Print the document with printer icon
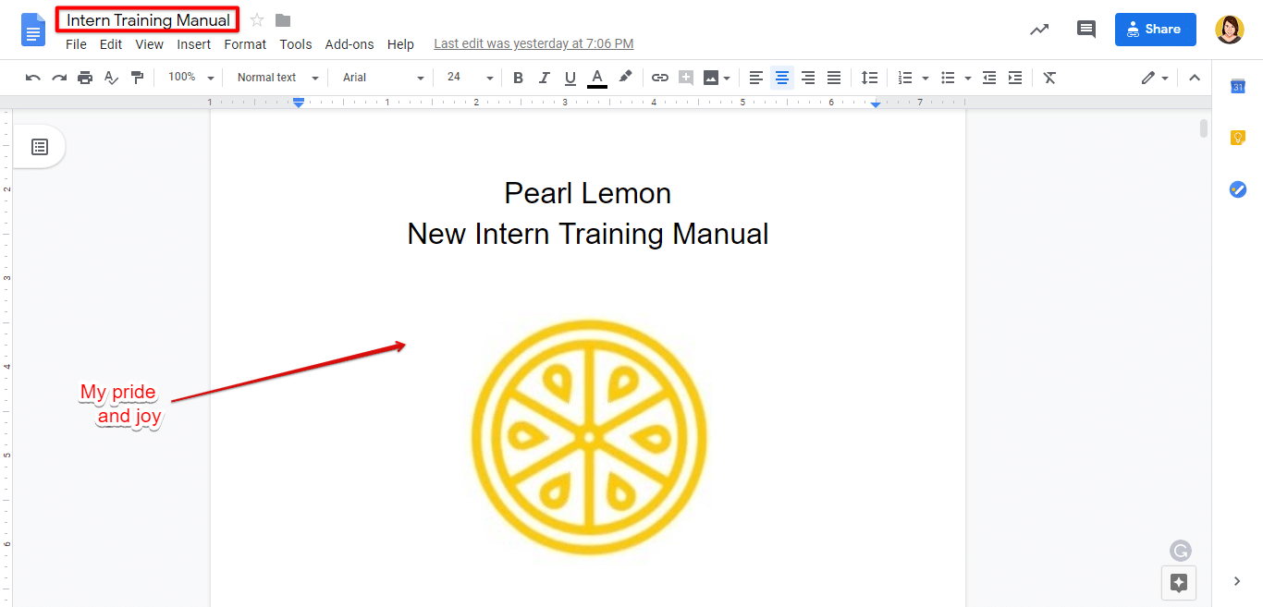The image size is (1263, 607). [x=85, y=78]
